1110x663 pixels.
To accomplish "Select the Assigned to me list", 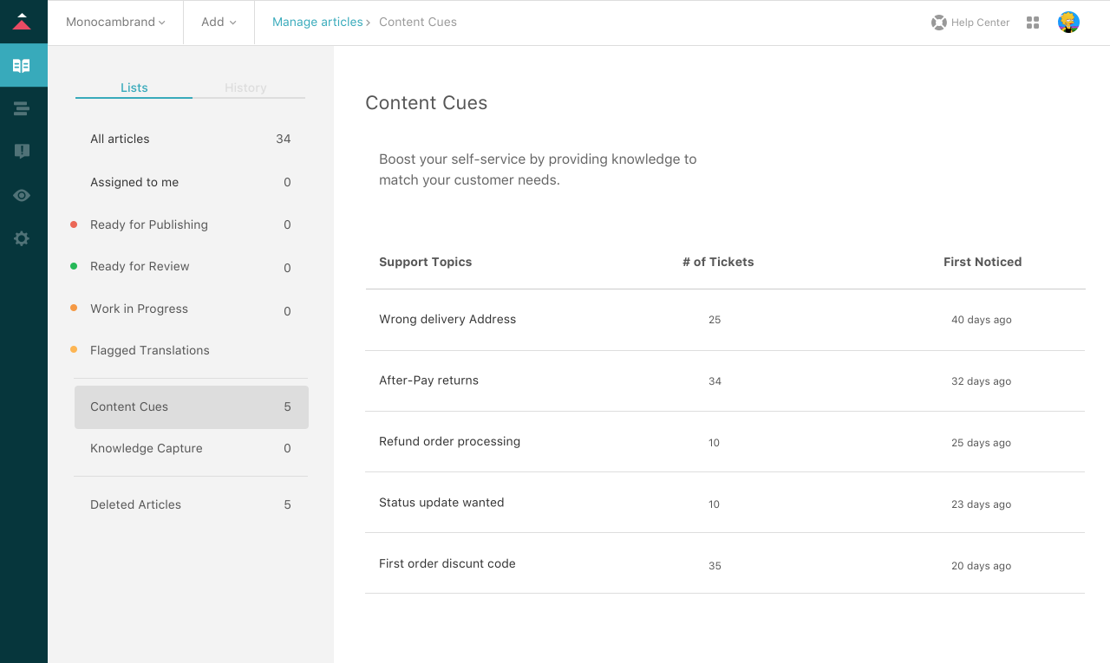I will [134, 182].
